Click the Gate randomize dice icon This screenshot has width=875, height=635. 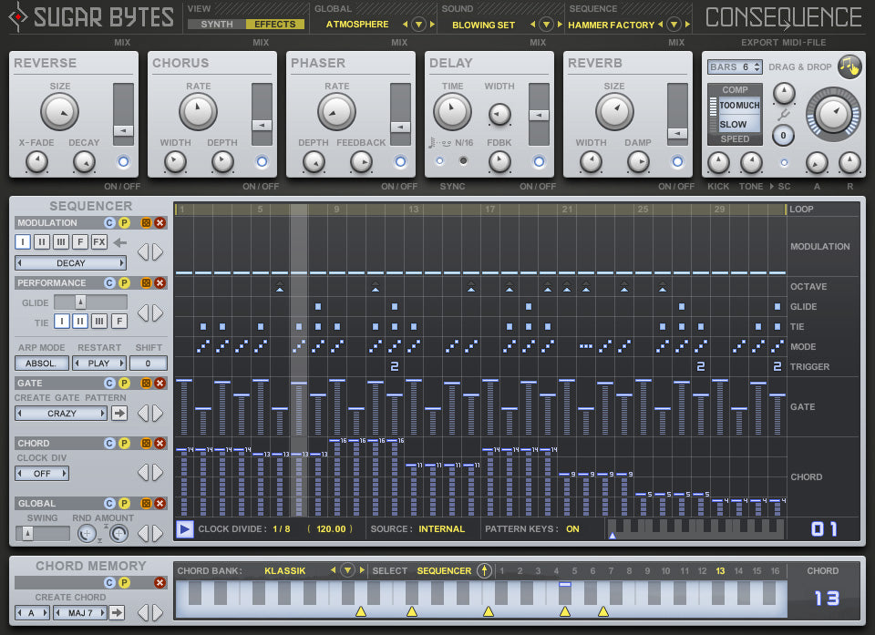[144, 384]
